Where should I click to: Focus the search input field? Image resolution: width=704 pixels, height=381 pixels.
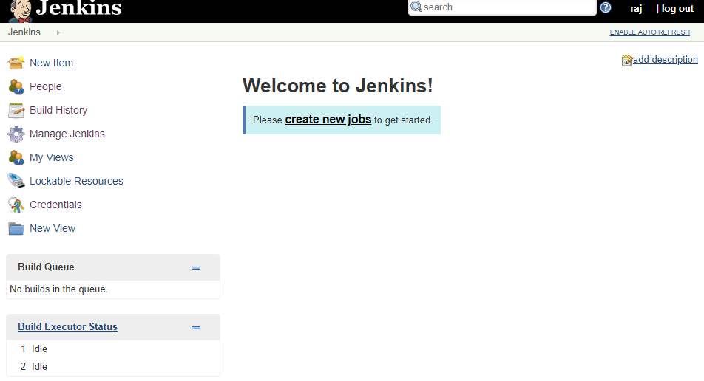(502, 7)
